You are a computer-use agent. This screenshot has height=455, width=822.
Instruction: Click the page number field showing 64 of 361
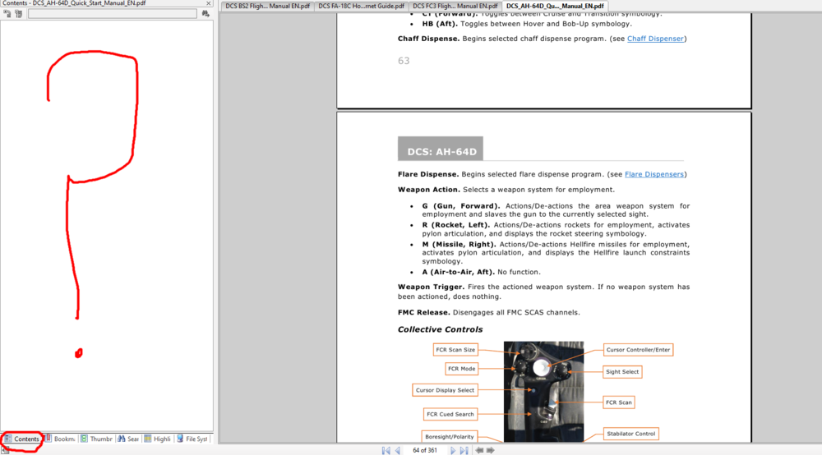(x=425, y=450)
